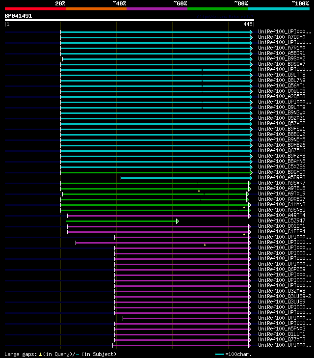
Task: Select the UniRef100_C5Z947 label
Action: click(x=282, y=220)
